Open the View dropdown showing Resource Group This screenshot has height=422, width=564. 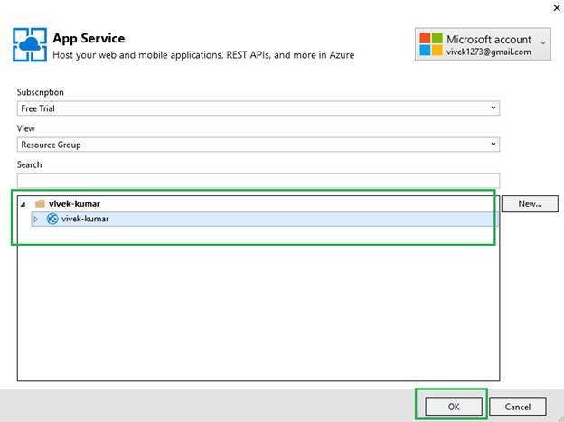(258, 145)
